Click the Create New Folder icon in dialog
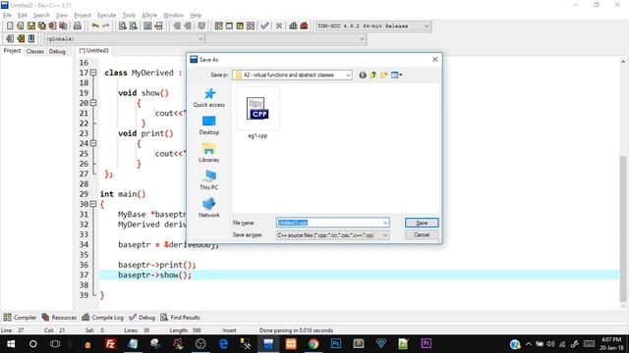The image size is (629, 353). 384,75
